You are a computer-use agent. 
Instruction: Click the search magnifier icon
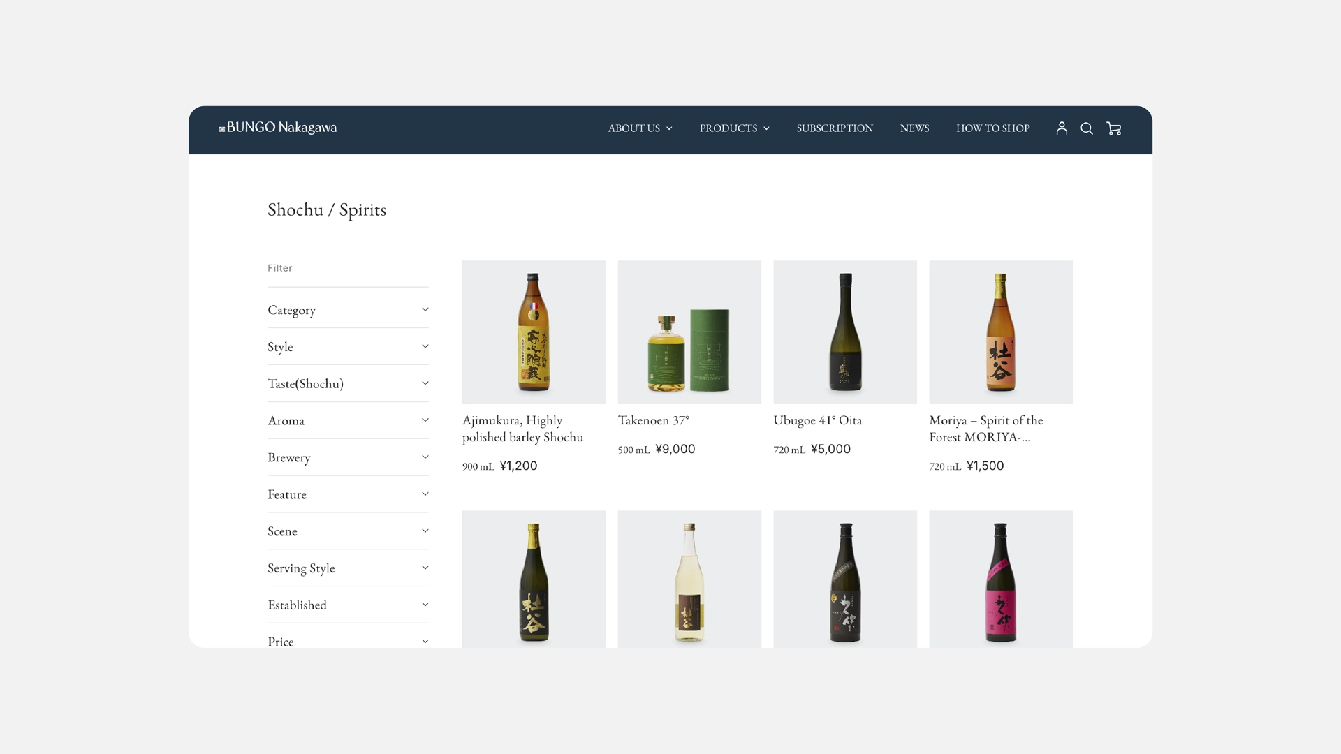[x=1087, y=128]
